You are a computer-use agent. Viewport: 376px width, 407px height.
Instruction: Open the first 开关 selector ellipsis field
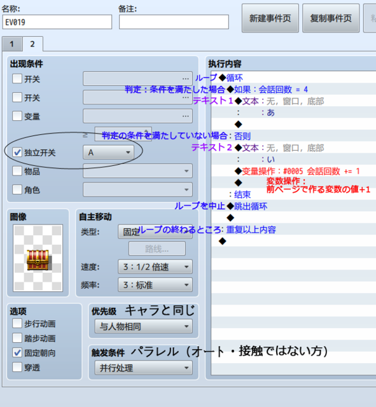coord(137,79)
